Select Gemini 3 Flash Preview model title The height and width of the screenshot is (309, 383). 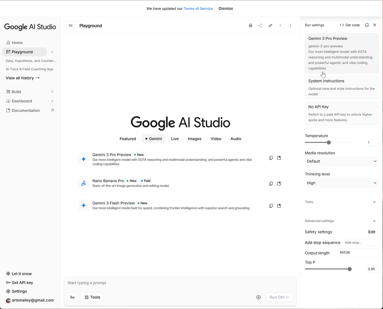point(114,203)
